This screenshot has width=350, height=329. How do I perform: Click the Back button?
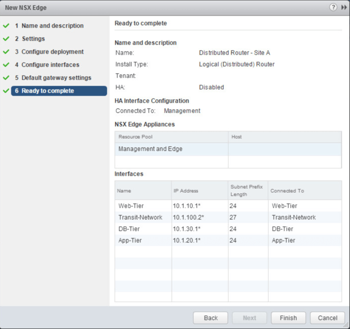point(210,318)
